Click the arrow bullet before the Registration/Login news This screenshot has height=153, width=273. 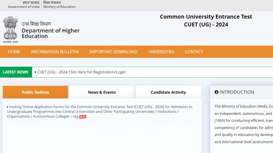pyautogui.click(x=35, y=72)
